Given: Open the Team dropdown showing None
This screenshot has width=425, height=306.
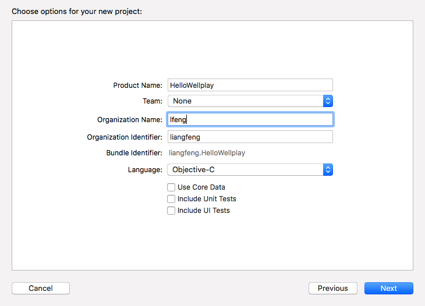Looking at the screenshot, I should click(x=245, y=101).
